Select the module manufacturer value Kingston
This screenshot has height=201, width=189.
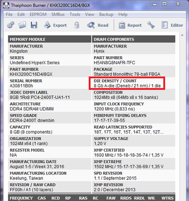point(19,51)
